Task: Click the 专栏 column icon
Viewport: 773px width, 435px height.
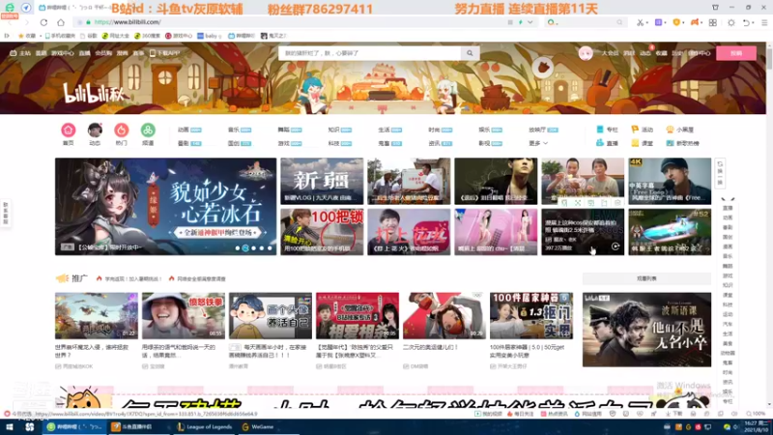Action: [600, 130]
